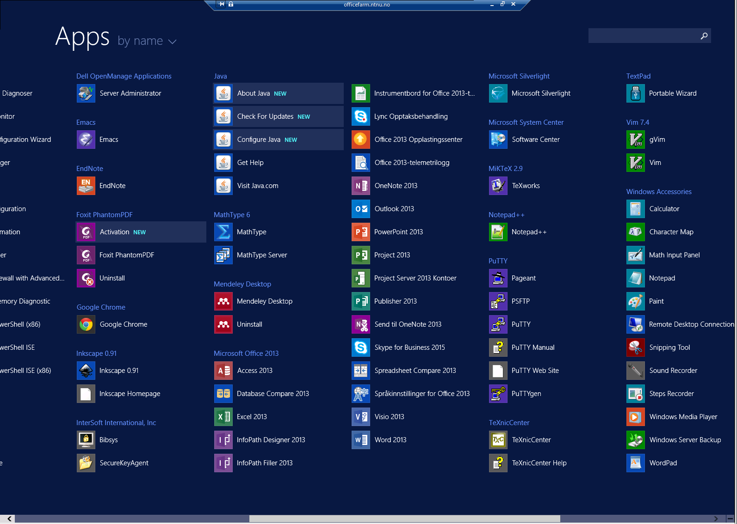
Task: Open Server Administrator icon
Action: (86, 93)
